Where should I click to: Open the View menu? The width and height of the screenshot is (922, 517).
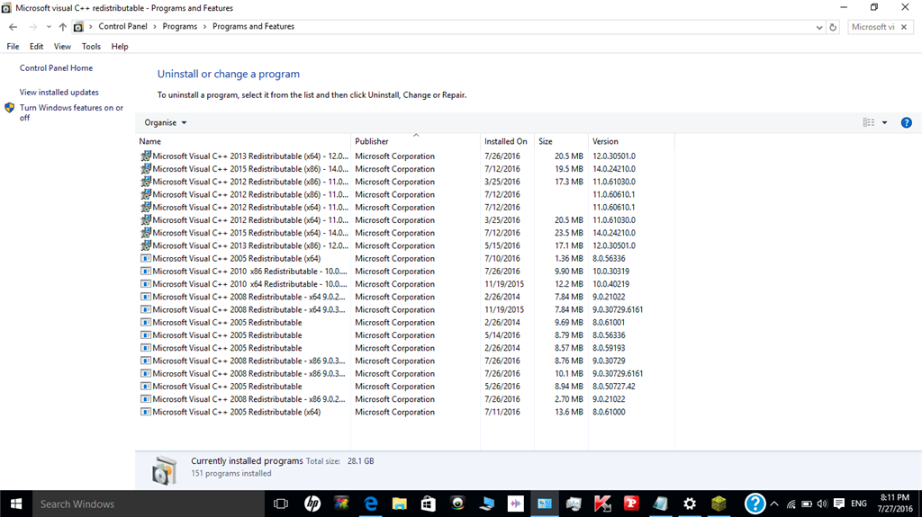tap(62, 47)
